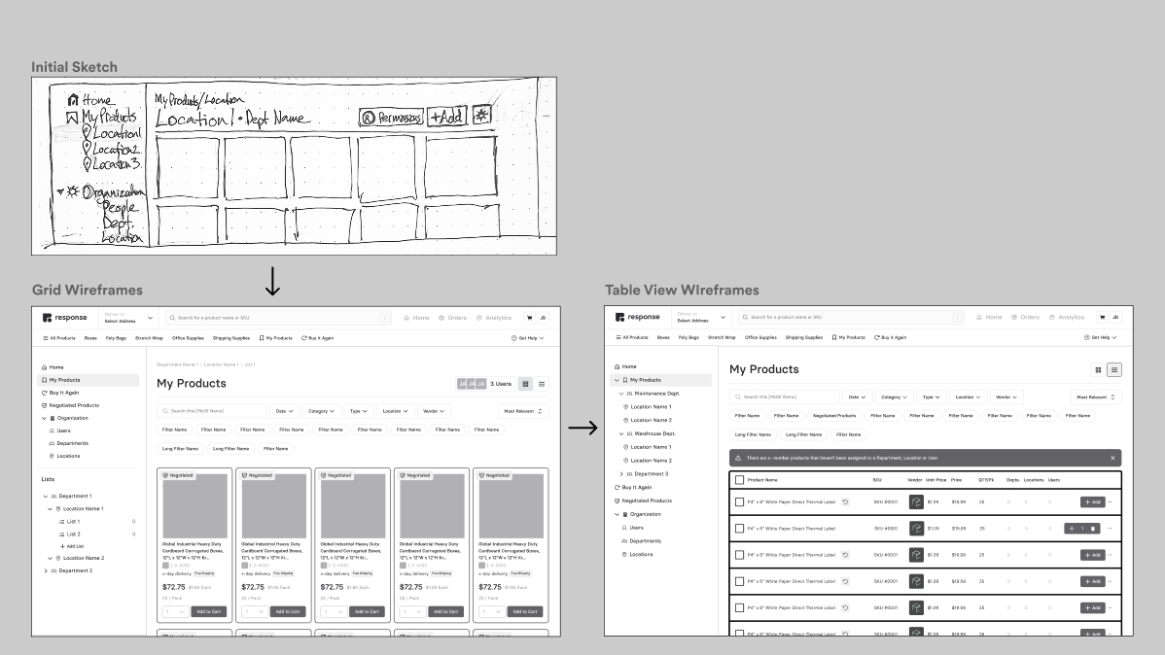The width and height of the screenshot is (1165, 655).
Task: Open Category filter dropdown in Grid Wireframes
Action: (x=322, y=411)
